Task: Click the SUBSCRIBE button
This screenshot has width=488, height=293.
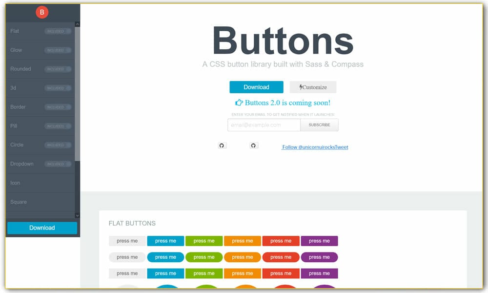Action: coord(320,125)
